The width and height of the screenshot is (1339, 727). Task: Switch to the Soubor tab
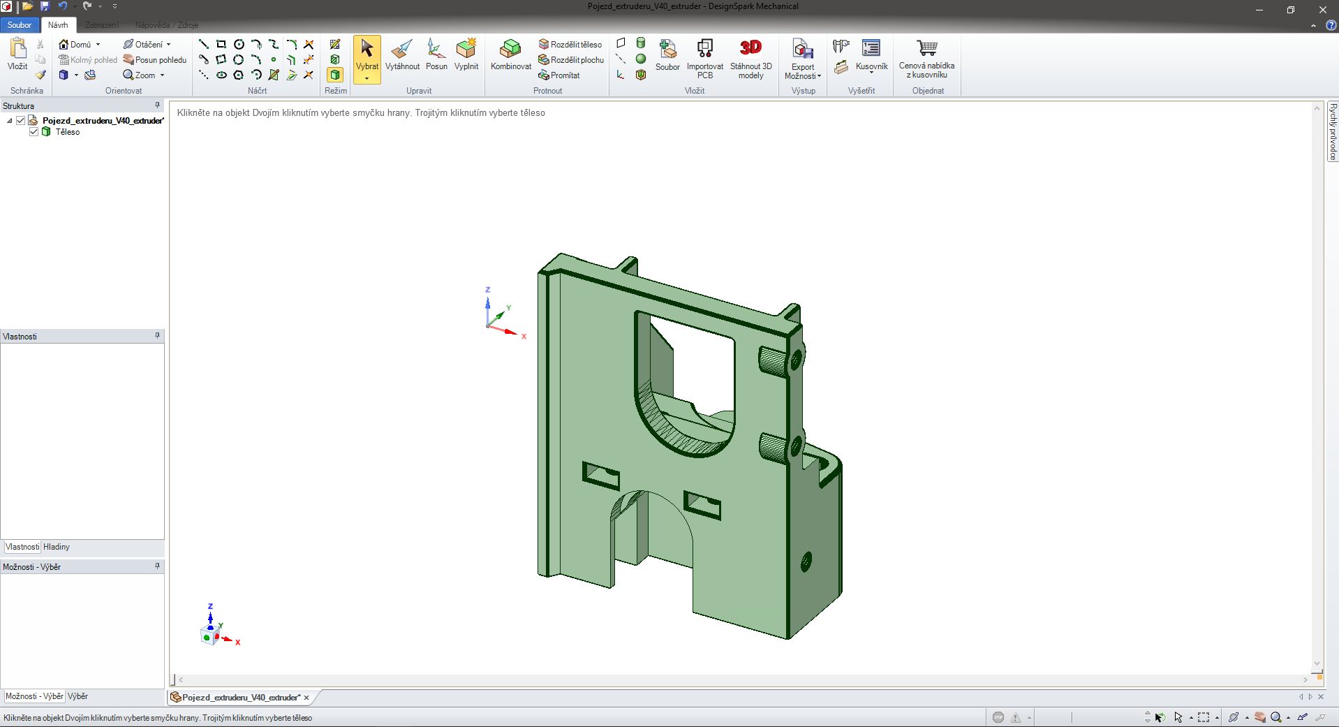(x=20, y=25)
